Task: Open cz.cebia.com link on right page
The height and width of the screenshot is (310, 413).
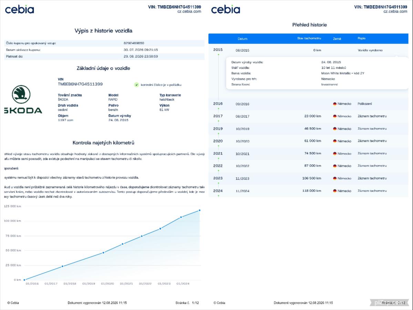Action: tap(395, 12)
